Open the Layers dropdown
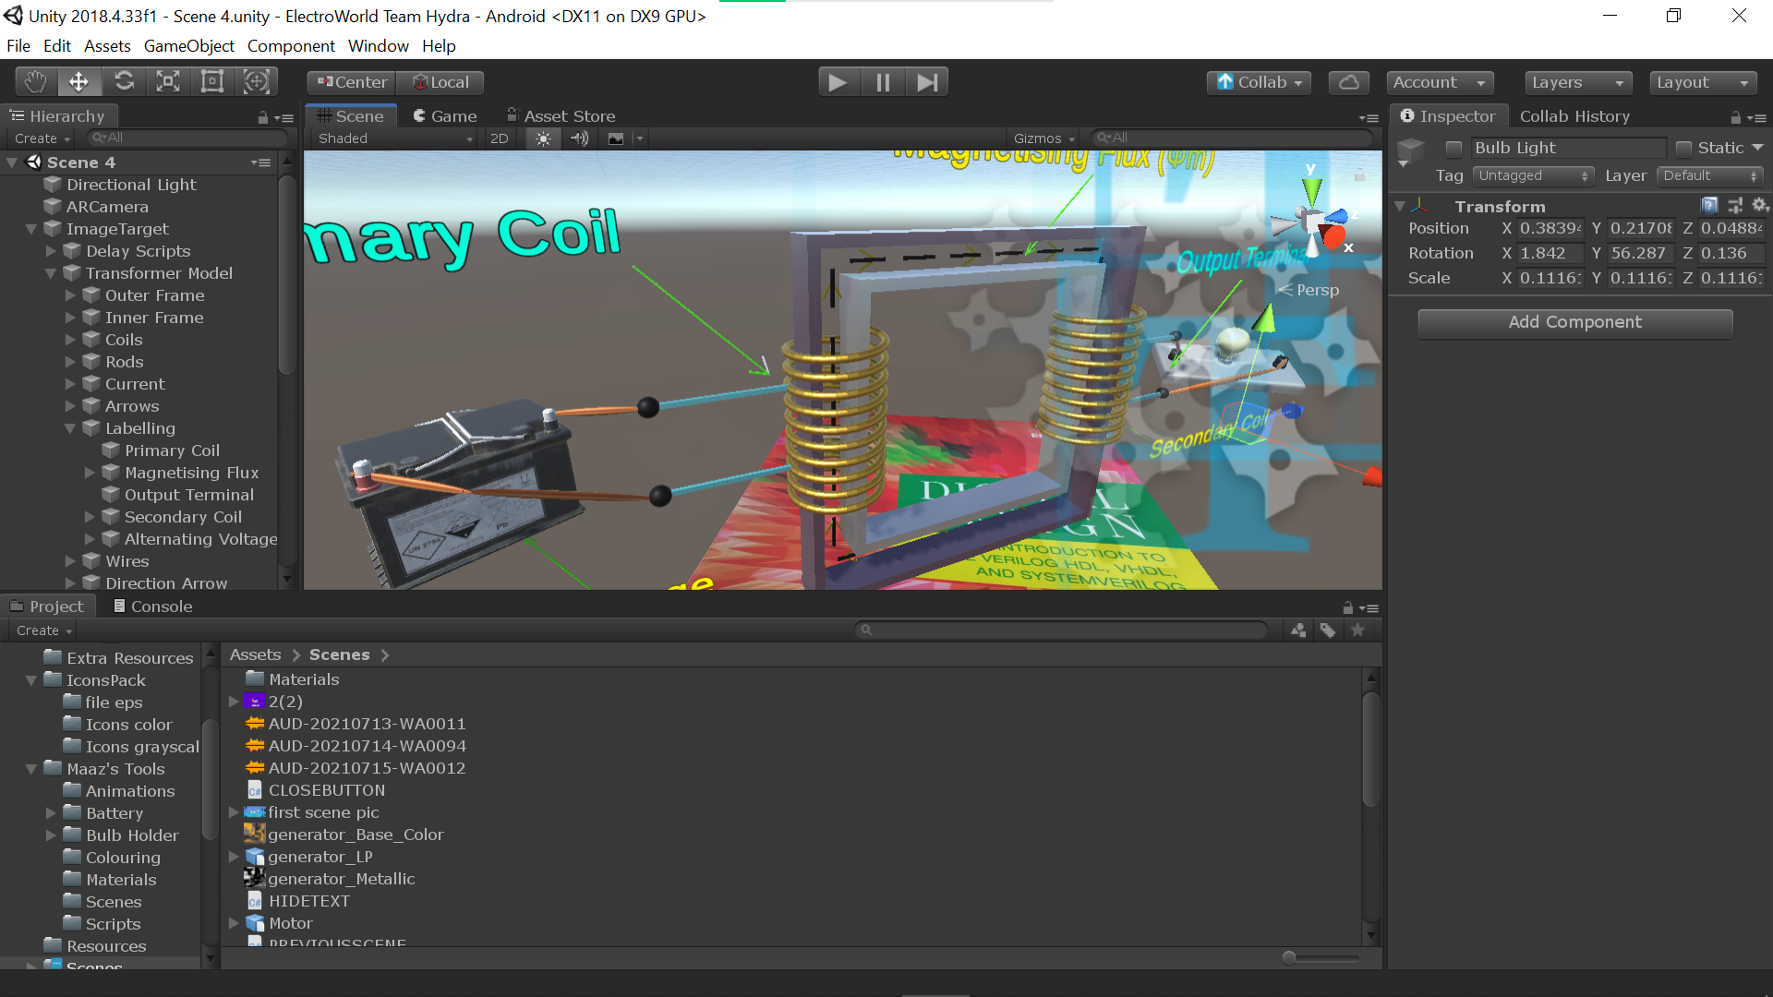Screen dimensions: 1773x997 1577,82
